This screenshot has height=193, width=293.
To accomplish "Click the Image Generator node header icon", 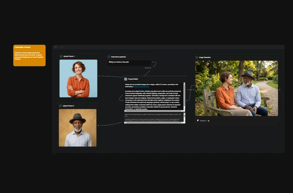I will tap(197, 57).
